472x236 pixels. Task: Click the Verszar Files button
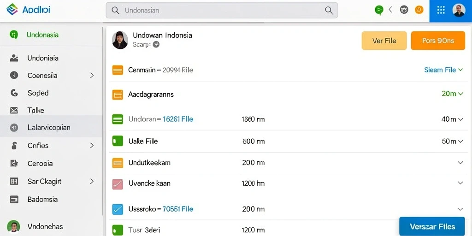432,226
